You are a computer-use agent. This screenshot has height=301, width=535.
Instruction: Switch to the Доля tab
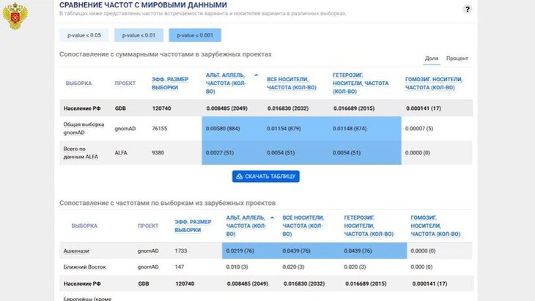coord(432,59)
